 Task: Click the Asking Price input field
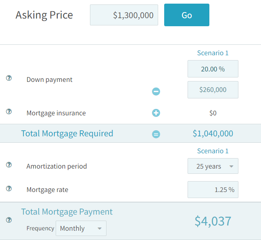click(124, 15)
